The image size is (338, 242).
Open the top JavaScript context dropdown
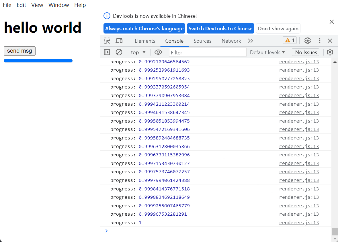[x=138, y=52]
